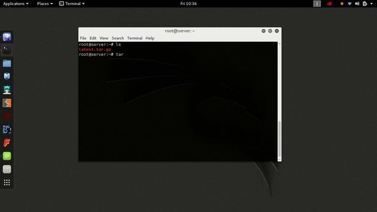The width and height of the screenshot is (377, 212).
Task: Open the green Leafpad notes icon
Action: pos(6,156)
